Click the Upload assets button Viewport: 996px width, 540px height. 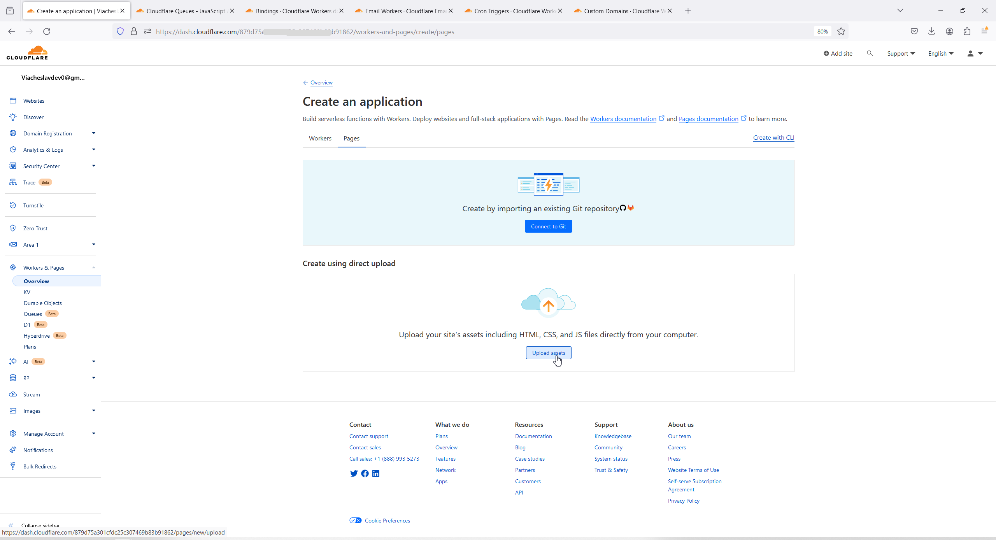tap(548, 353)
